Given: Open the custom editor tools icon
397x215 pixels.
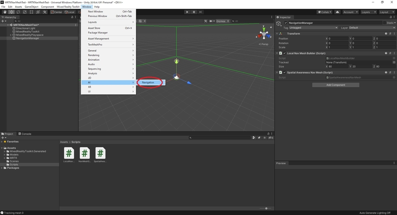Looking at the screenshot, I should pos(44,12).
